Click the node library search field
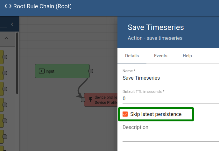The height and width of the screenshot is (151, 219). (3, 24)
